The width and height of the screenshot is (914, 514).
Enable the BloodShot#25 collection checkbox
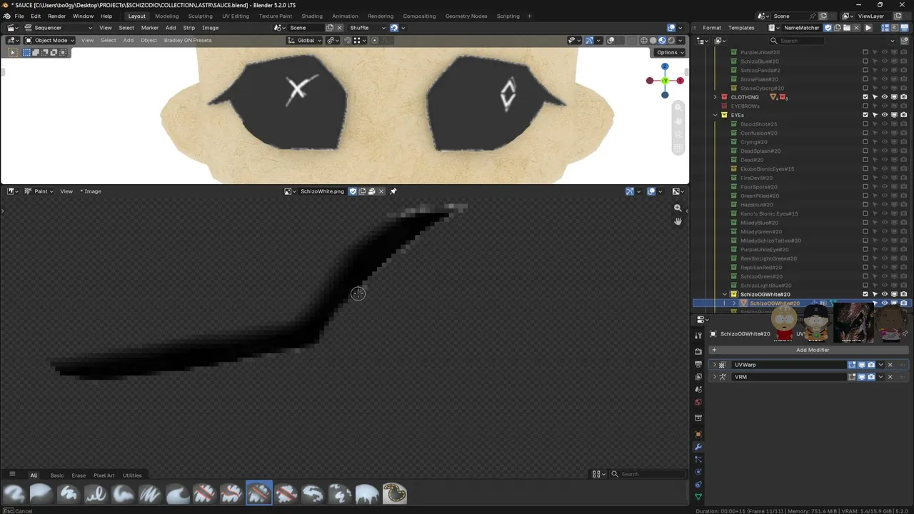pyautogui.click(x=865, y=124)
